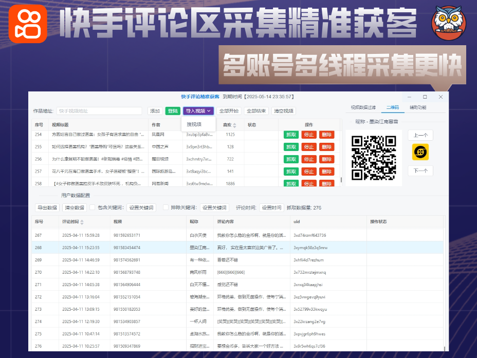
Task: Click 停止 button for row 256
Action: tap(308, 159)
